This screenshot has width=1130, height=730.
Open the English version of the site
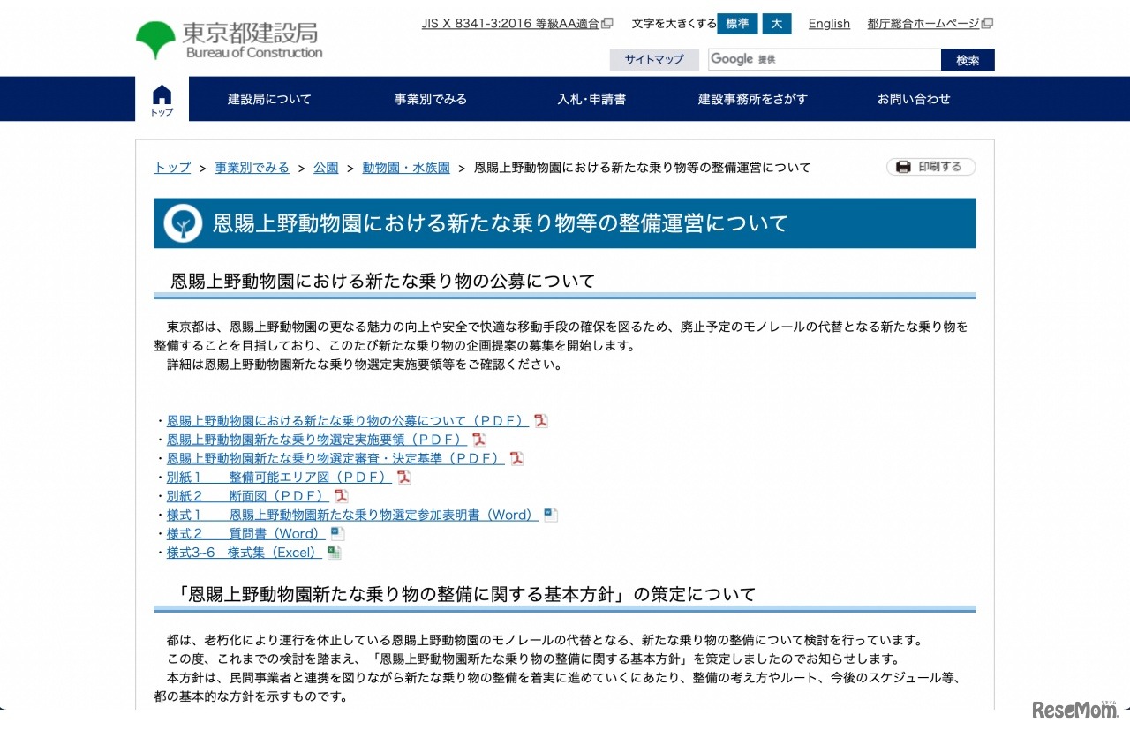(x=828, y=24)
